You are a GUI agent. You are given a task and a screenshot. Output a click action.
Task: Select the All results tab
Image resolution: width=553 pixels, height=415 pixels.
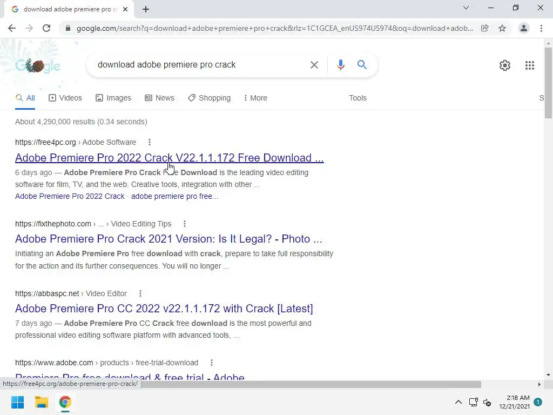(25, 98)
